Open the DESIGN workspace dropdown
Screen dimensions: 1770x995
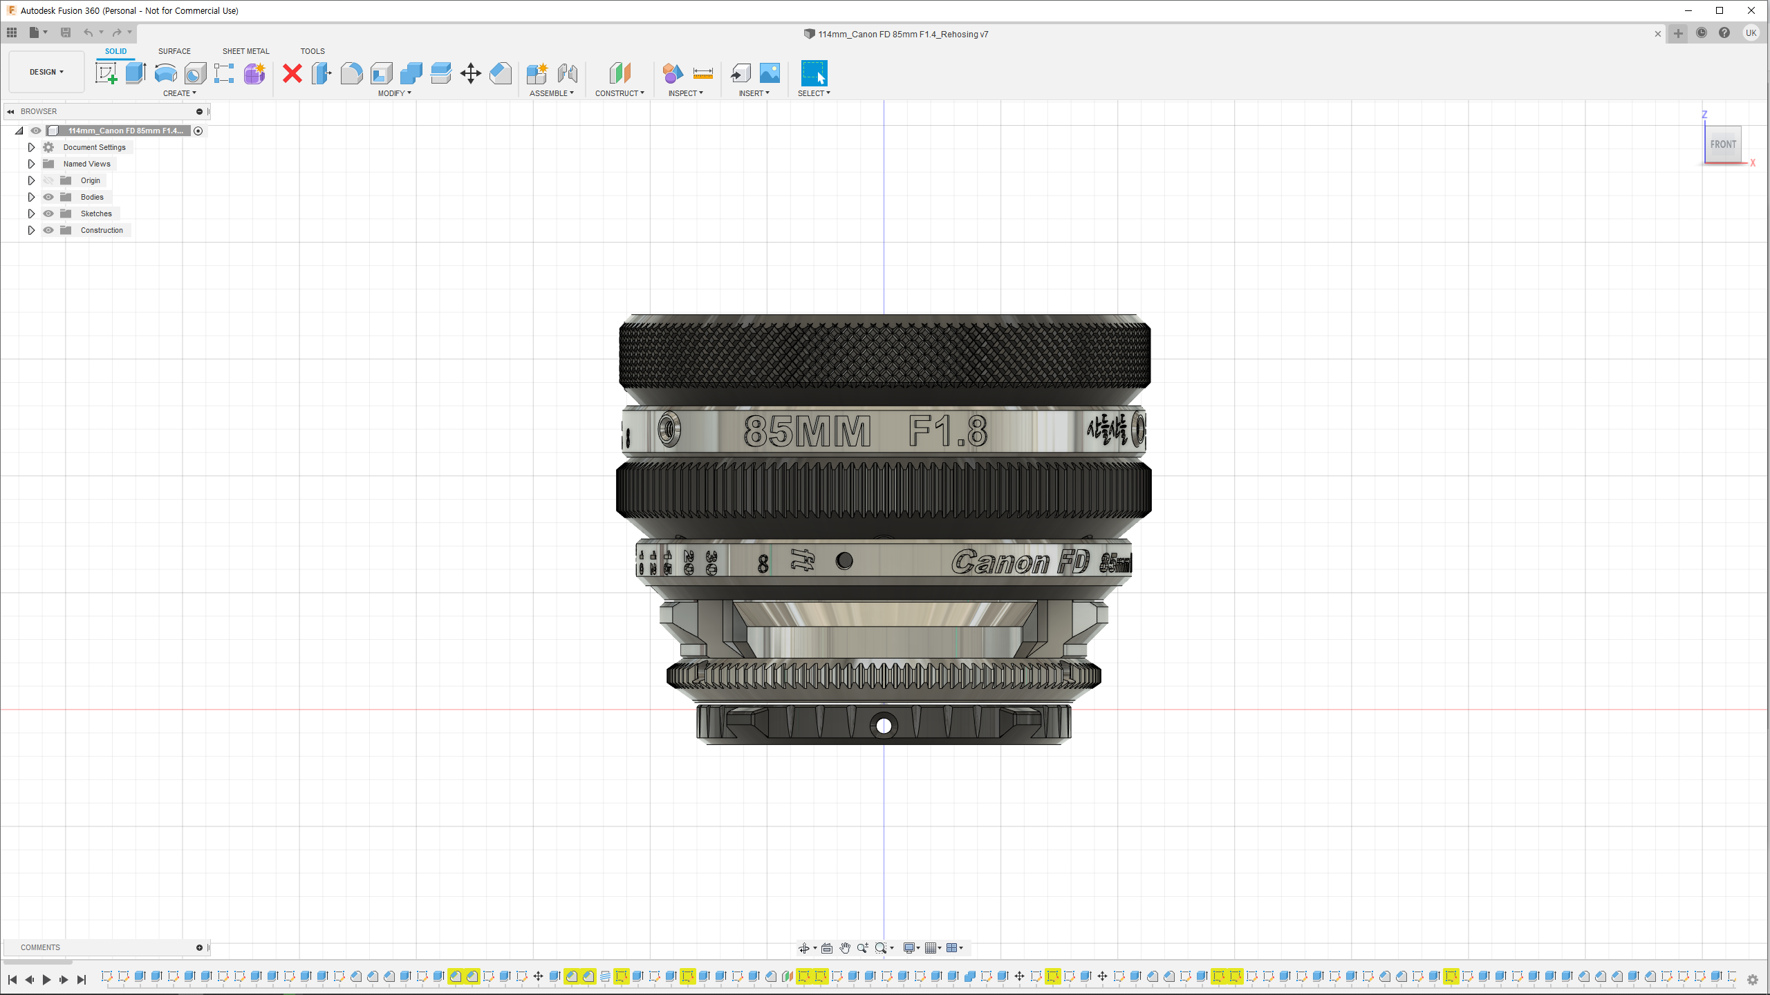46,72
